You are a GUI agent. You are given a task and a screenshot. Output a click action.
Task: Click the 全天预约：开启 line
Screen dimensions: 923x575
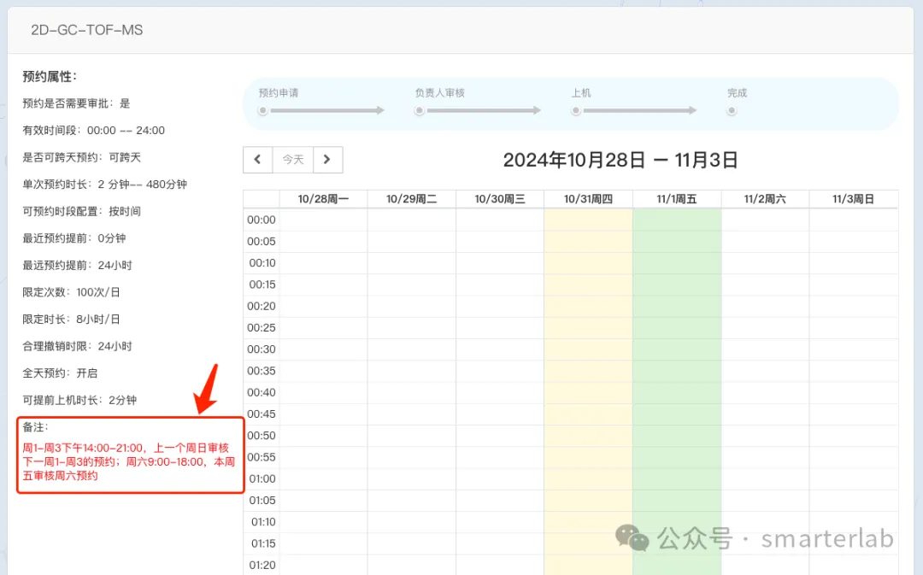tap(60, 373)
